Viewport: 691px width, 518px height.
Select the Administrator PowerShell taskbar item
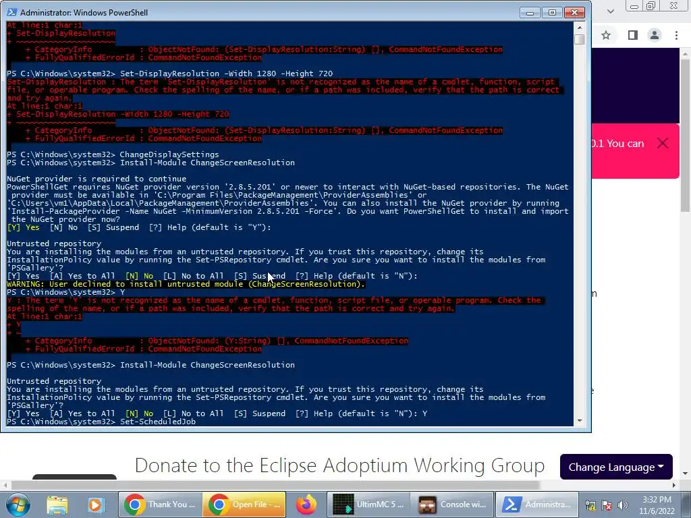point(536,505)
